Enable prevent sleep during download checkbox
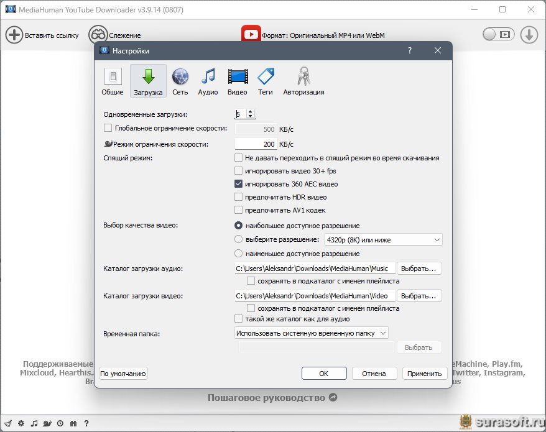 pyautogui.click(x=239, y=158)
